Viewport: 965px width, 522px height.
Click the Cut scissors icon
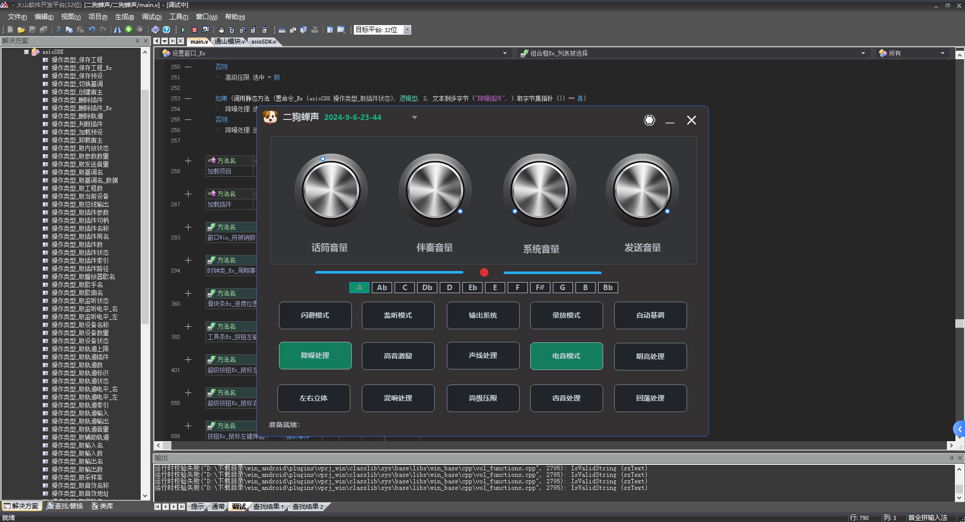[x=59, y=30]
